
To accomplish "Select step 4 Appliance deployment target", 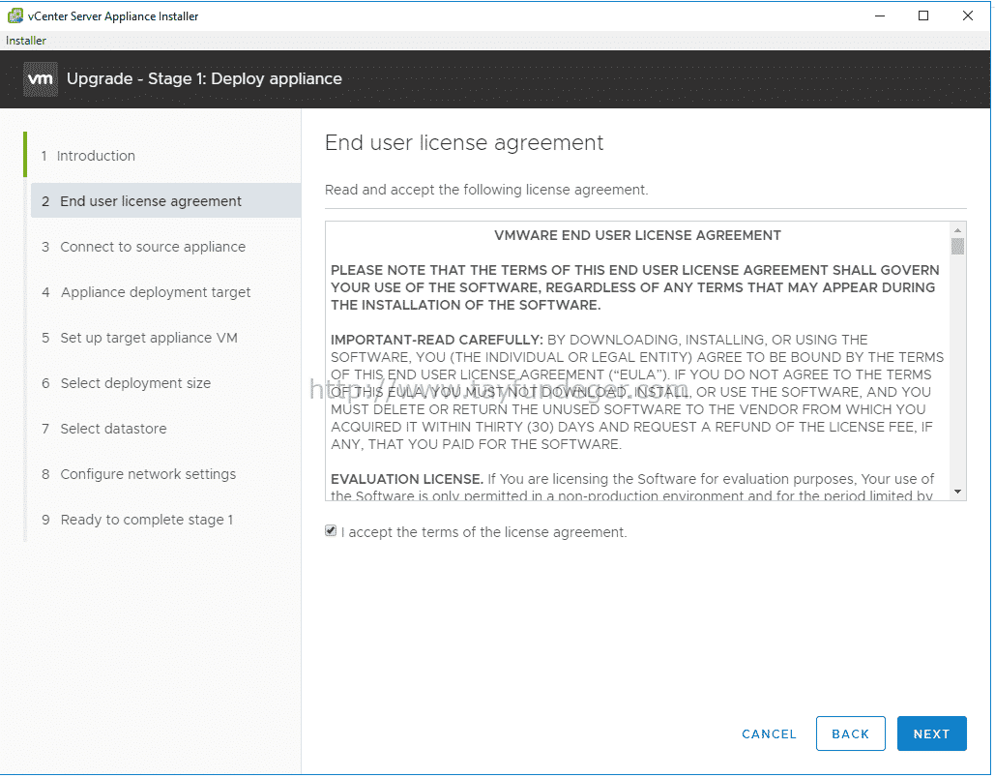I will pyautogui.click(x=146, y=293).
